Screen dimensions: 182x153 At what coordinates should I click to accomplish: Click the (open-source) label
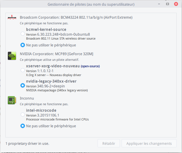[90, 66]
